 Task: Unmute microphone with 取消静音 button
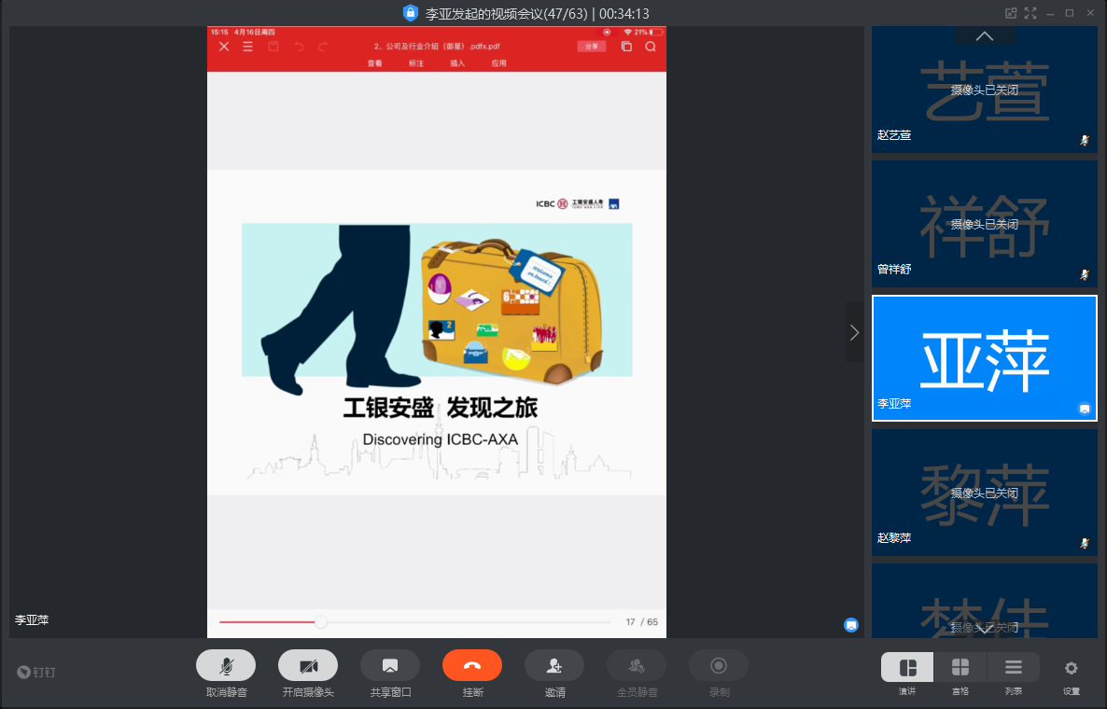click(x=226, y=665)
